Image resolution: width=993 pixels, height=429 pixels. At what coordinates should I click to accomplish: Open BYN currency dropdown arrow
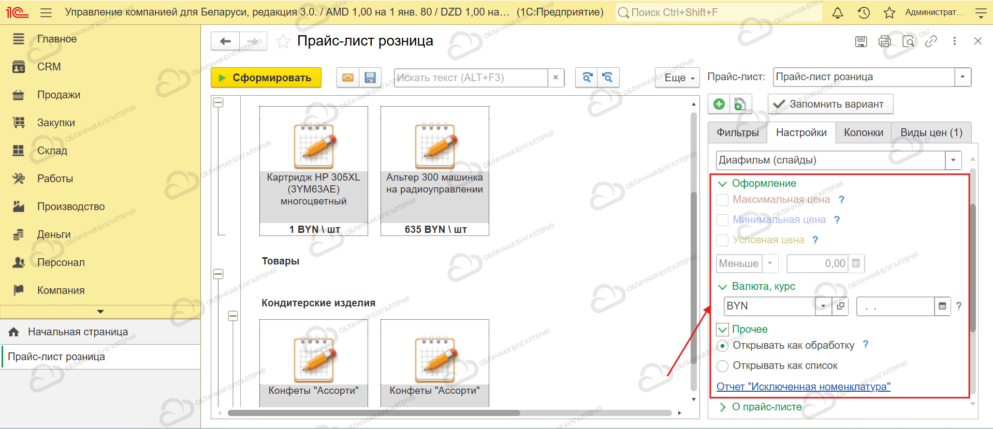[x=823, y=306]
